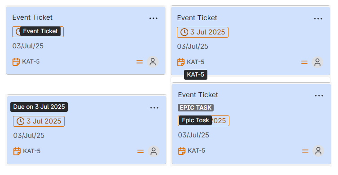Open the top-left card's KAT-5 issue key
The width and height of the screenshot is (338, 175).
pyautogui.click(x=31, y=61)
